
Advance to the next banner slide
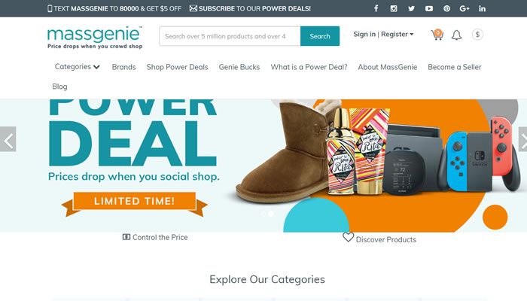click(x=522, y=139)
